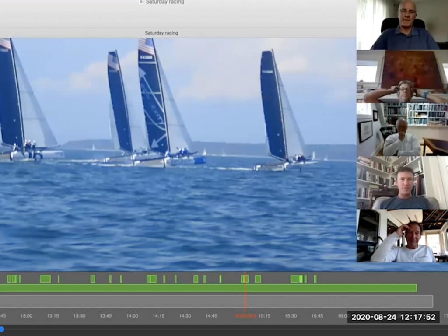448x336 pixels.
Task: Click the document icon beside the window title
Action: pos(141,2)
